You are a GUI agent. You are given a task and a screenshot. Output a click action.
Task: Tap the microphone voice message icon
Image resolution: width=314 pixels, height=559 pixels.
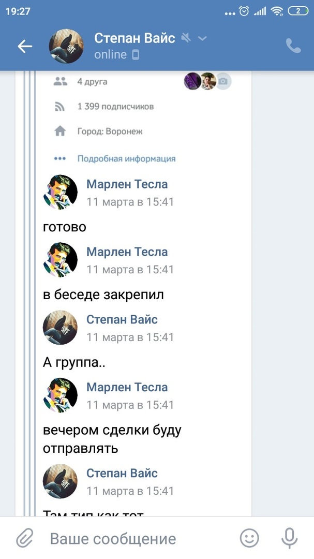289,539
